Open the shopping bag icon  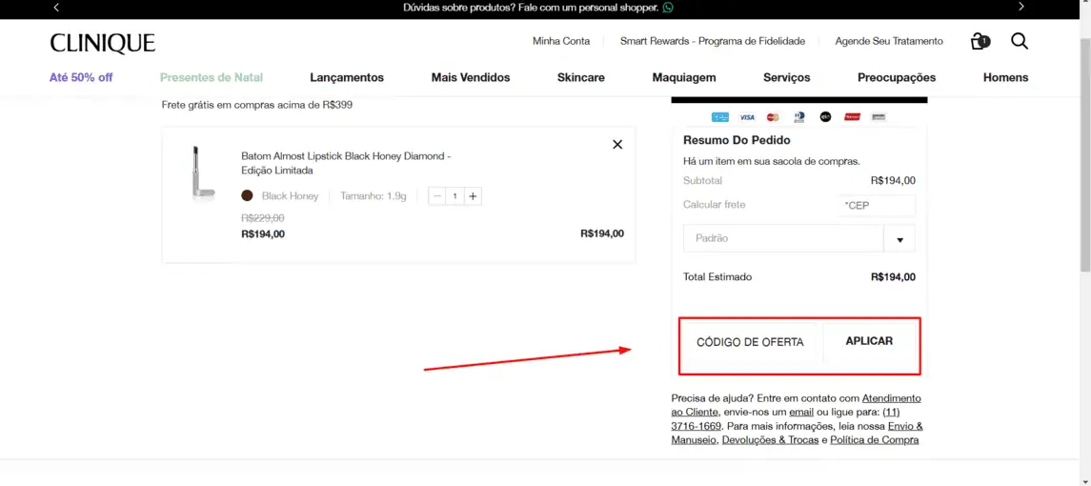point(980,41)
